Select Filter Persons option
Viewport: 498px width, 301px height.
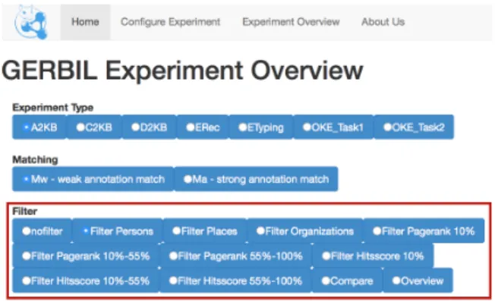point(118,231)
